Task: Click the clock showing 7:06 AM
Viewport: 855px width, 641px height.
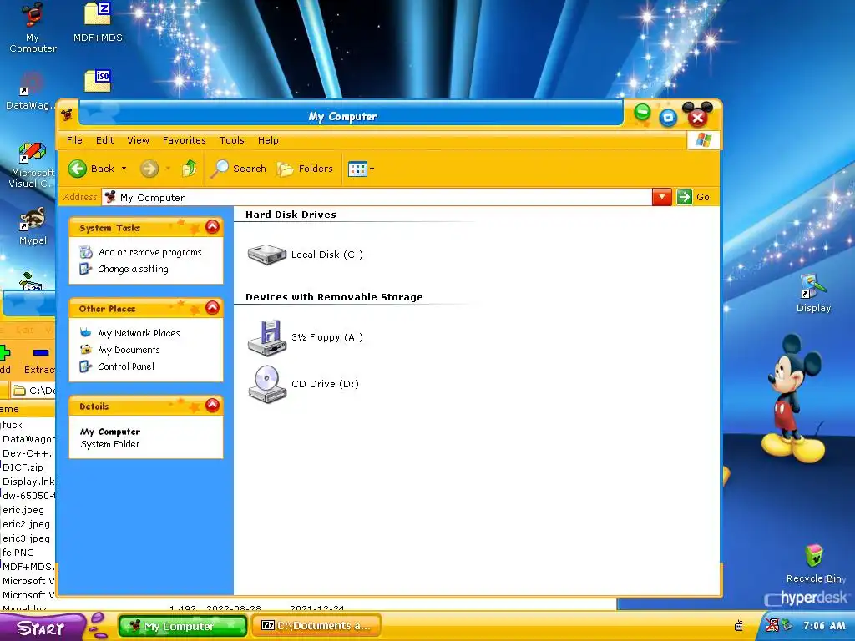Action: [823, 626]
